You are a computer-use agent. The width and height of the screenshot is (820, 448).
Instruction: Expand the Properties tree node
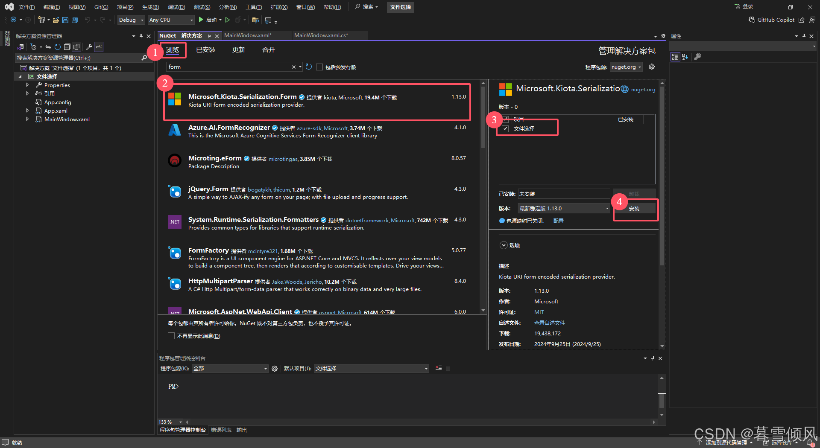[27, 85]
